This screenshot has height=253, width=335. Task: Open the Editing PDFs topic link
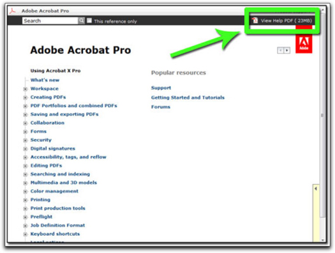tap(46, 165)
